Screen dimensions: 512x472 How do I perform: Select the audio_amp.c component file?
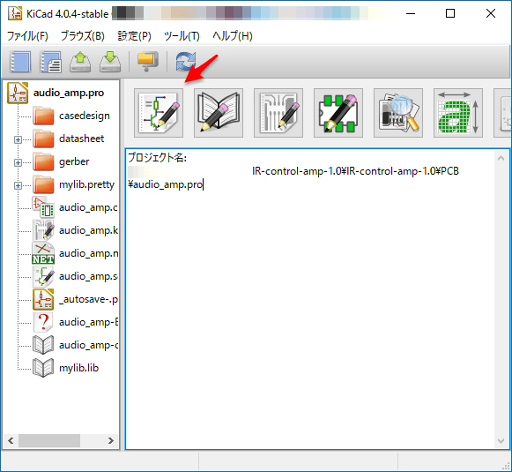tap(88, 207)
